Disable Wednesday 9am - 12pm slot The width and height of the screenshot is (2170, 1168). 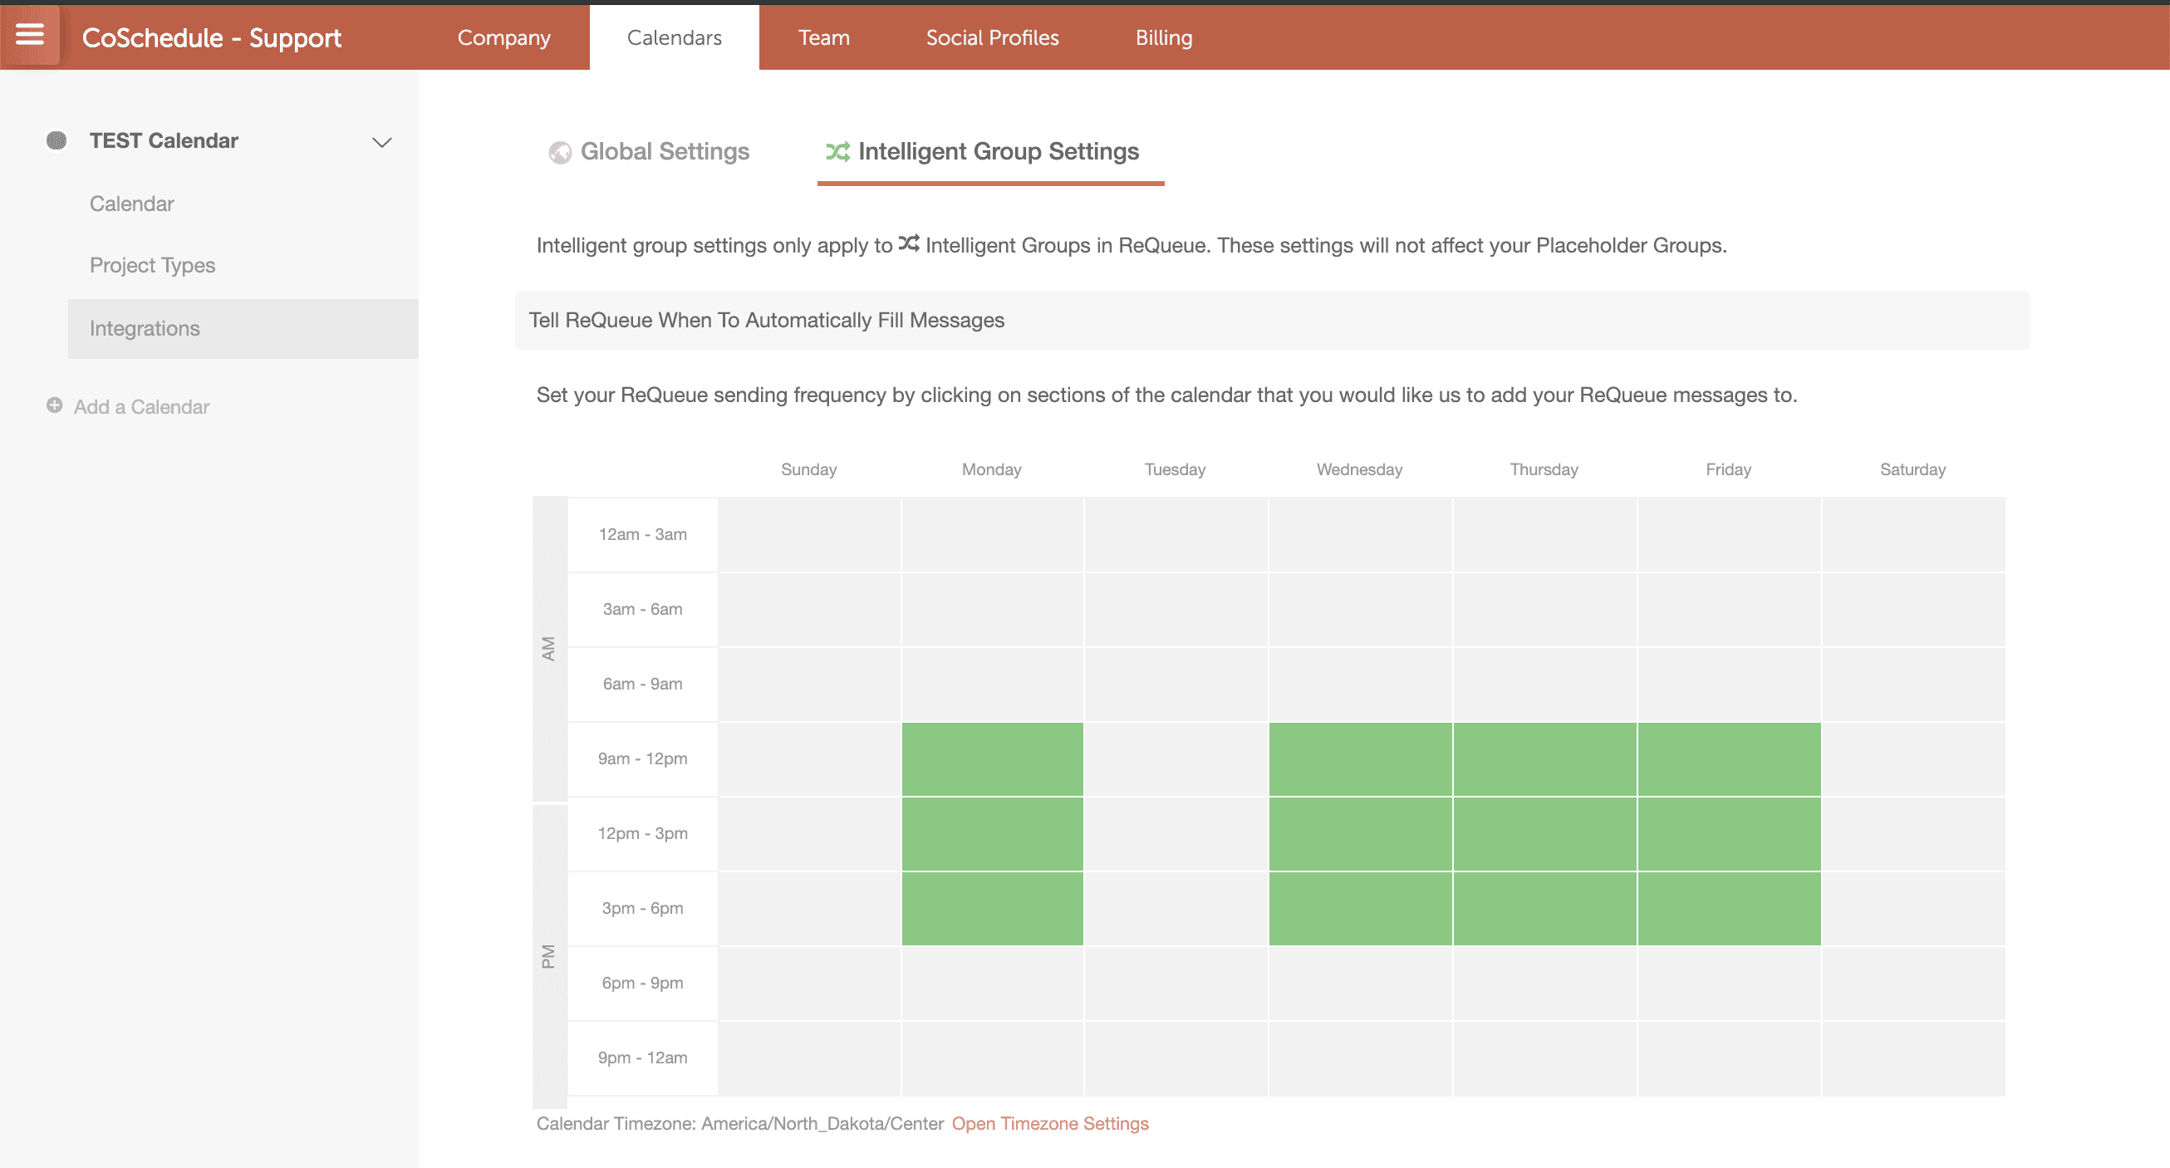click(1361, 758)
